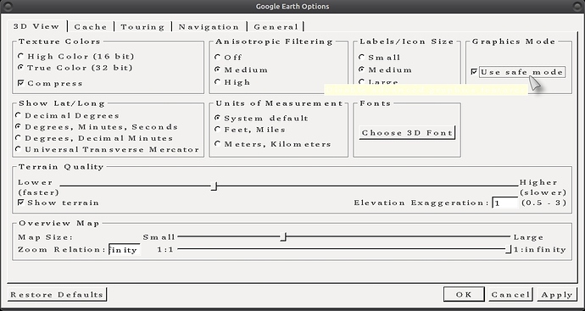
Task: Click the Lower (faster) terrain label
Action: tap(38, 187)
